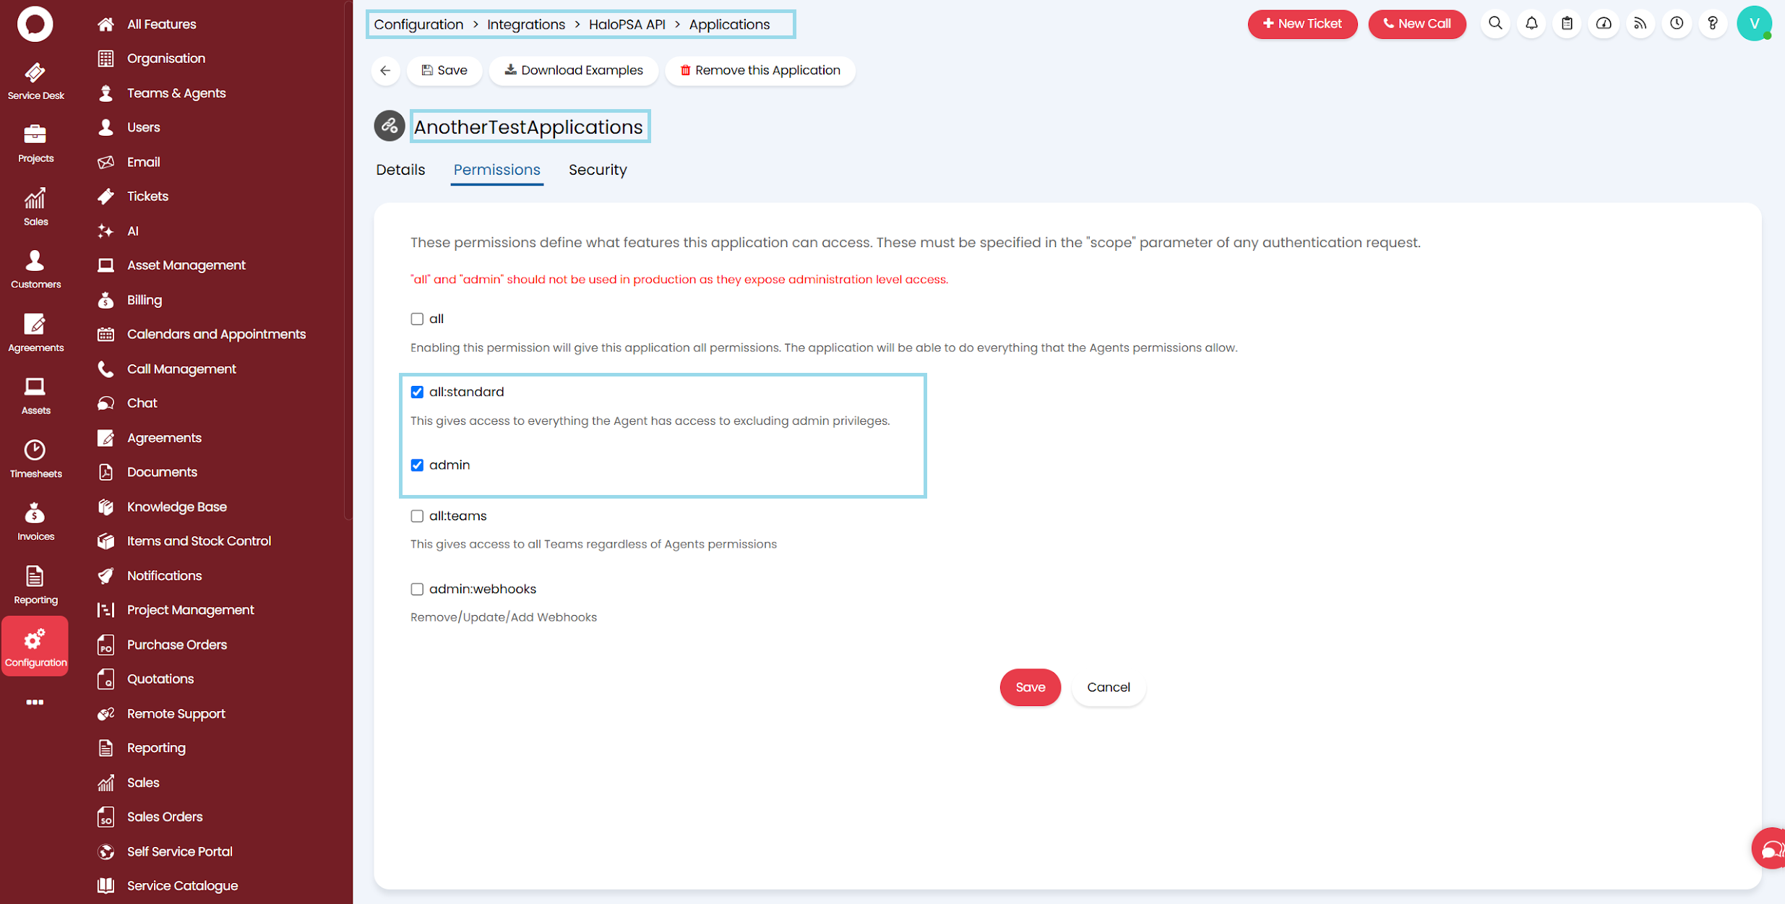The width and height of the screenshot is (1785, 904).
Task: Switch to the Details tab
Action: pos(400,170)
